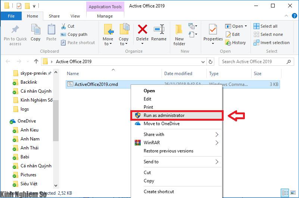Open the Easy access dropdown icon
The image size is (299, 198).
tap(193, 34)
